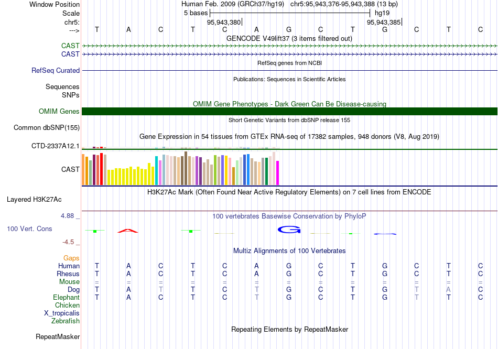Image resolution: width=498 pixels, height=349 pixels.
Task: Click the -4.5 PhyloP lower scale value
Action: tap(68, 242)
